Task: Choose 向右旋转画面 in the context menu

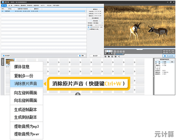Action: coord(26,100)
